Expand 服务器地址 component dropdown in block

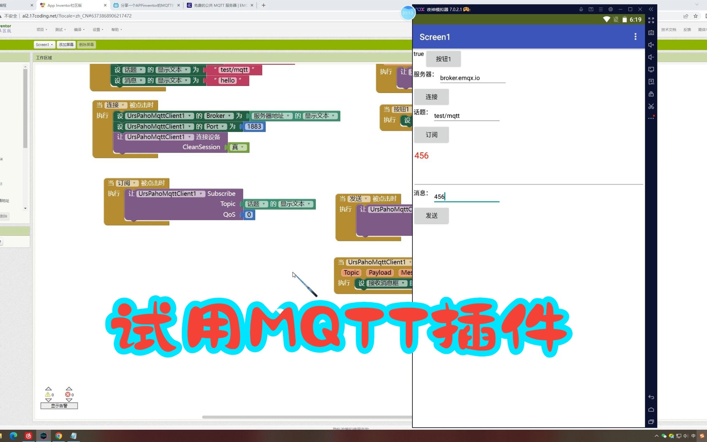(x=288, y=116)
